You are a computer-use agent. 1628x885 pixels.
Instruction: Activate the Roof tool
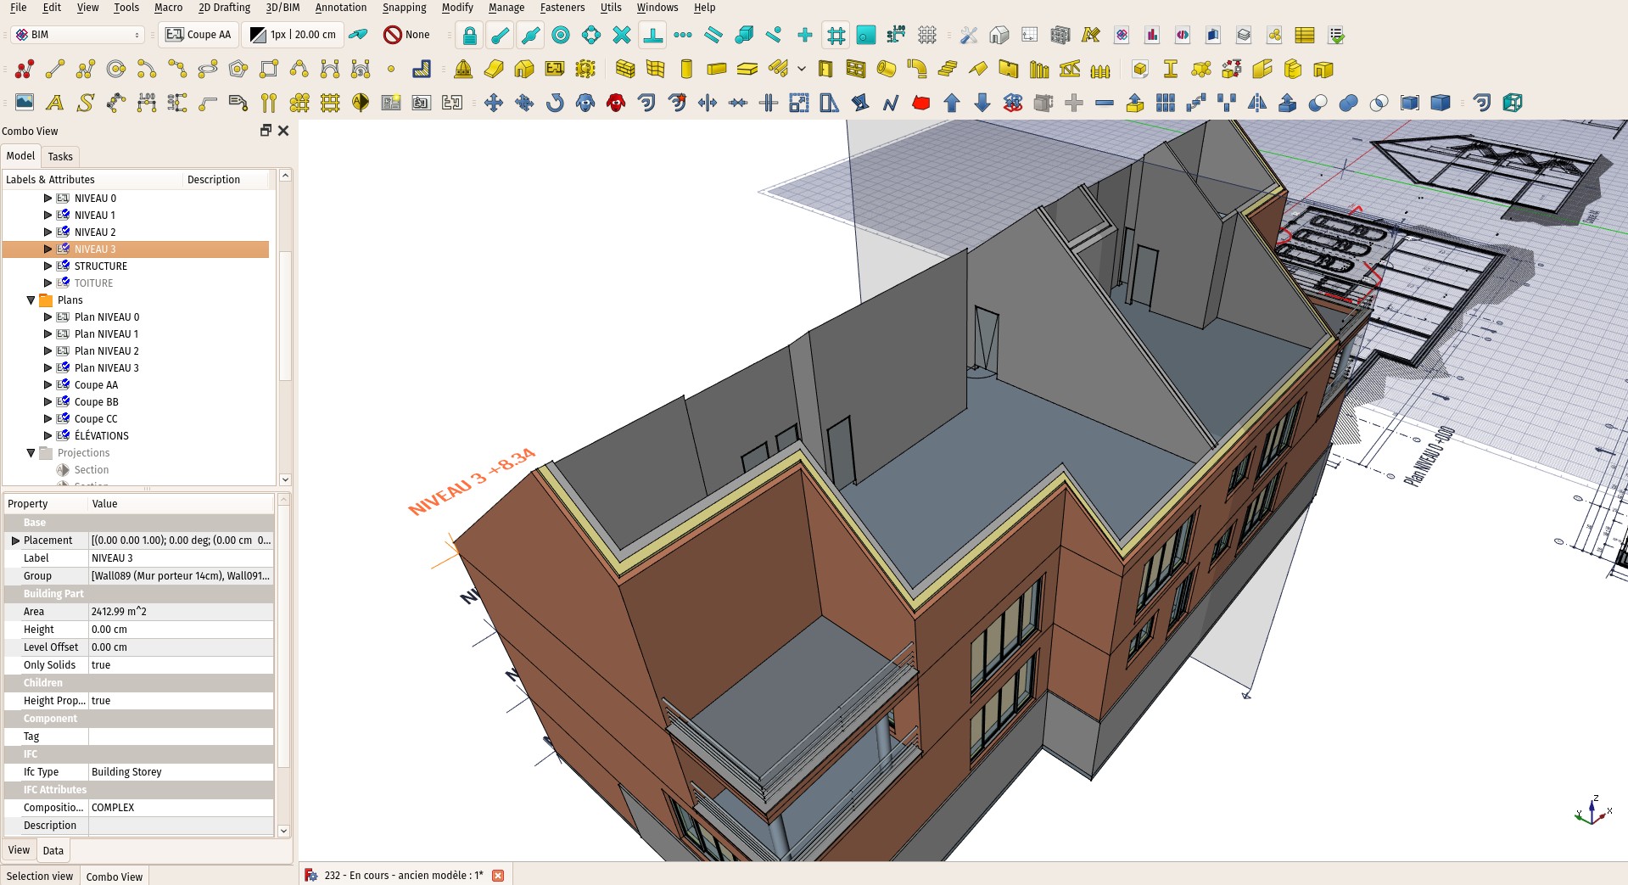coord(977,69)
